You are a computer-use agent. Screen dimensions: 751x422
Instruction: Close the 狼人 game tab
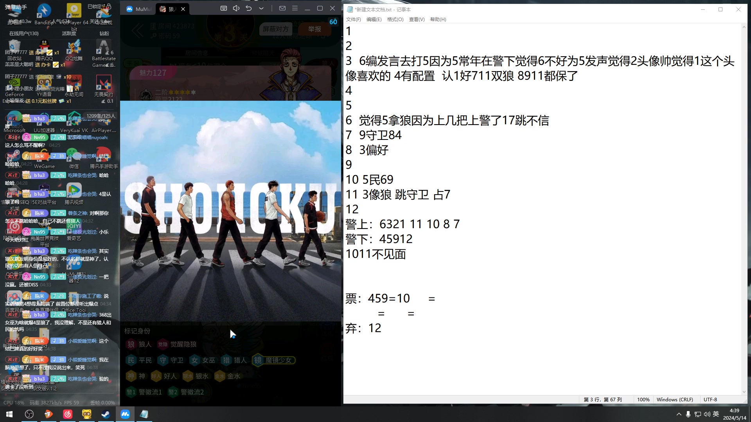point(183,9)
